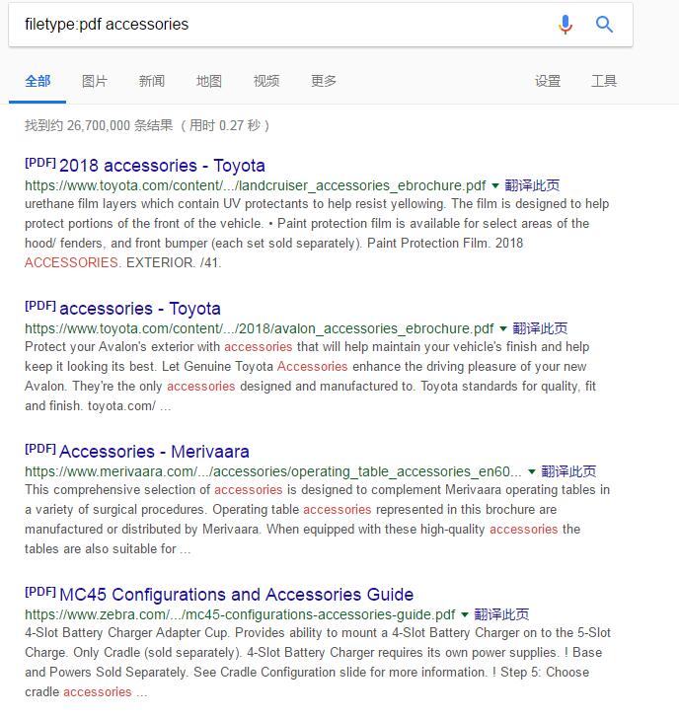Expand the 更多 menu
Viewport: 679px width, 717px height.
(324, 82)
